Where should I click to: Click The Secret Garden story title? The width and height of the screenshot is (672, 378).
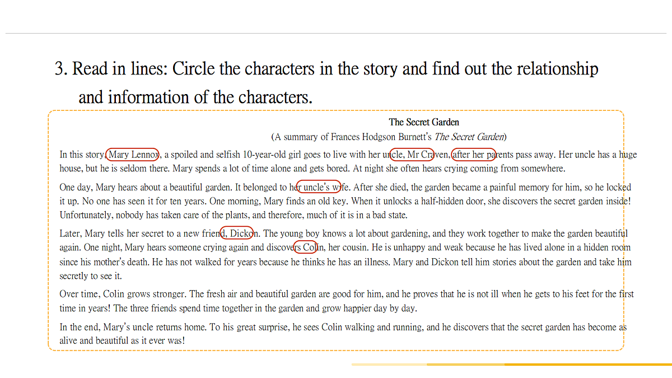click(x=424, y=122)
